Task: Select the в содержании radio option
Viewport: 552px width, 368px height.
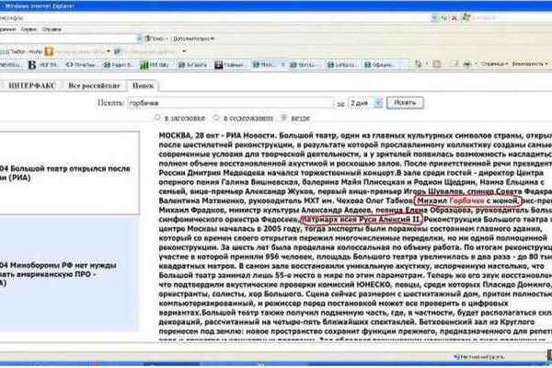Action: click(x=216, y=118)
